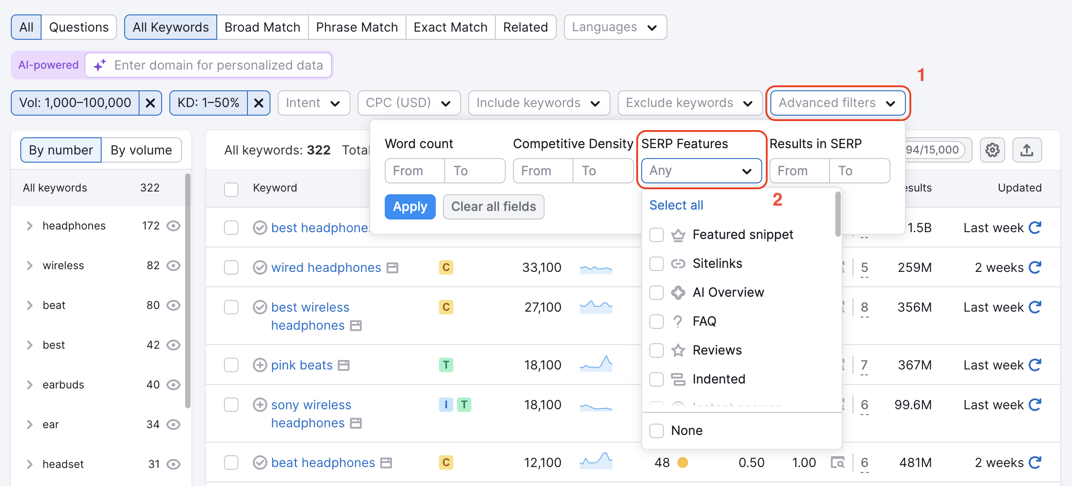Remove the Vol: 1,000–100,000 filter
Image resolution: width=1072 pixels, height=486 pixels.
(150, 103)
